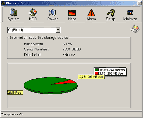The image size is (143, 118).
Task: Click the green Free legend swatch
Action: (97, 70)
